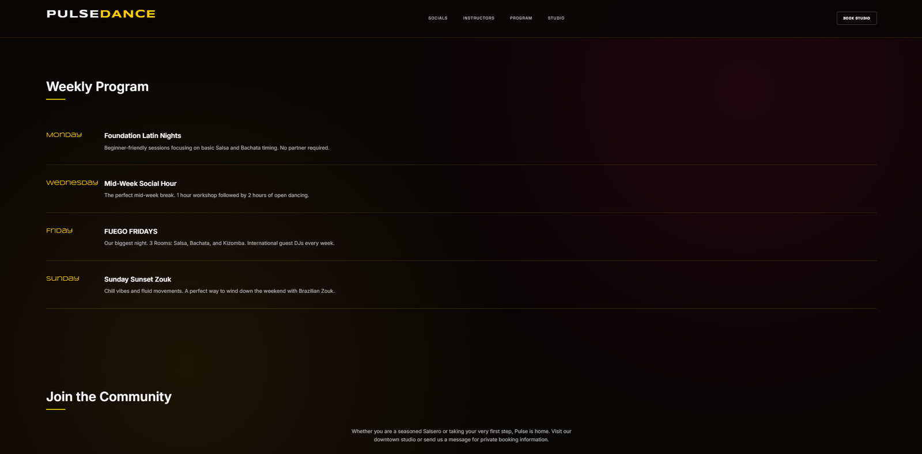This screenshot has width=922, height=454.
Task: Click the PULSEDANCE logo
Action: click(101, 14)
